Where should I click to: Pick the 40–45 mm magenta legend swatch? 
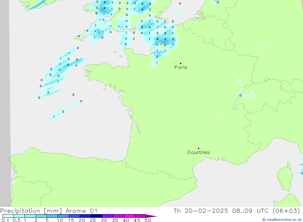[x=129, y=216]
